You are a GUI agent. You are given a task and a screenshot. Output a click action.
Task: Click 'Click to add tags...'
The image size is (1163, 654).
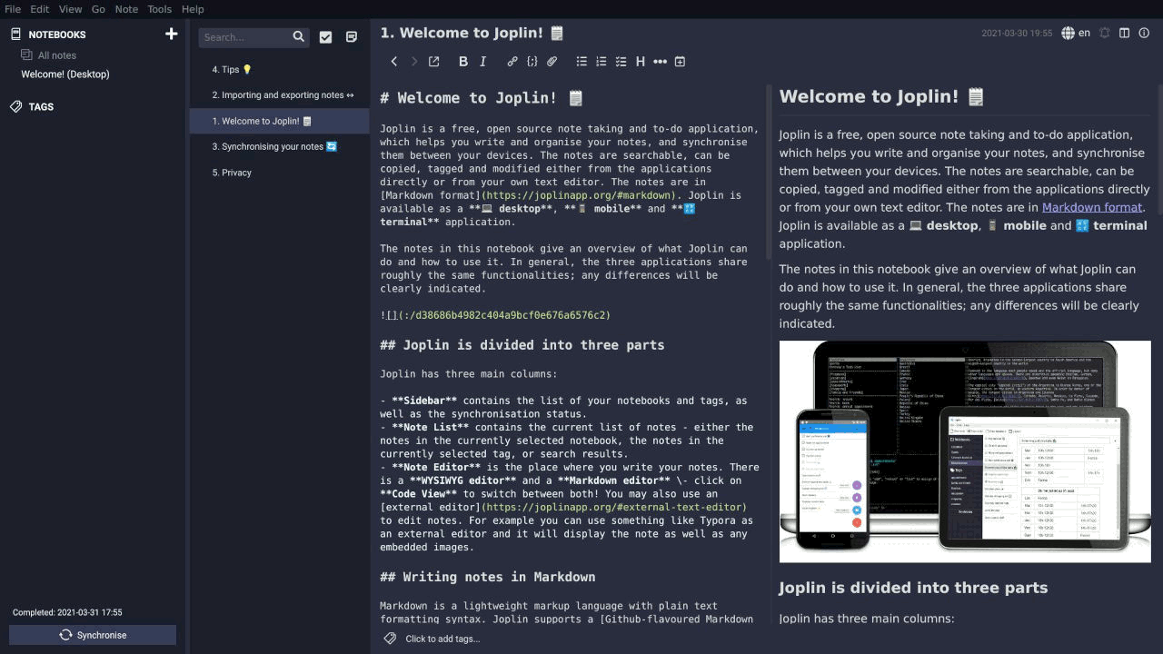point(442,639)
